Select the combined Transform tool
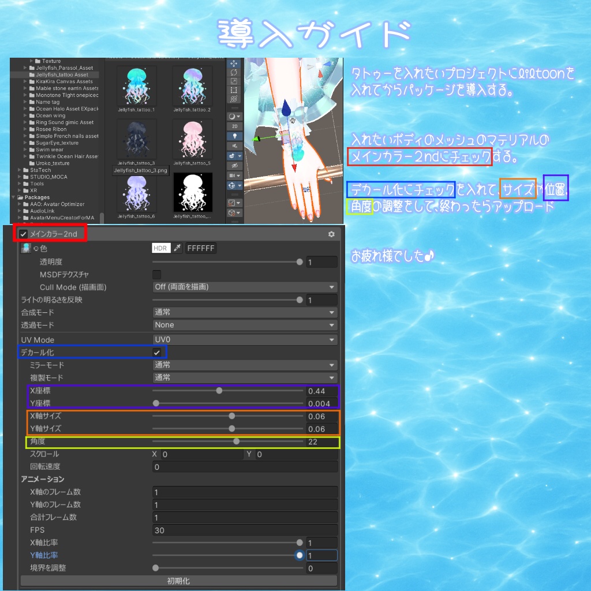 tap(234, 99)
